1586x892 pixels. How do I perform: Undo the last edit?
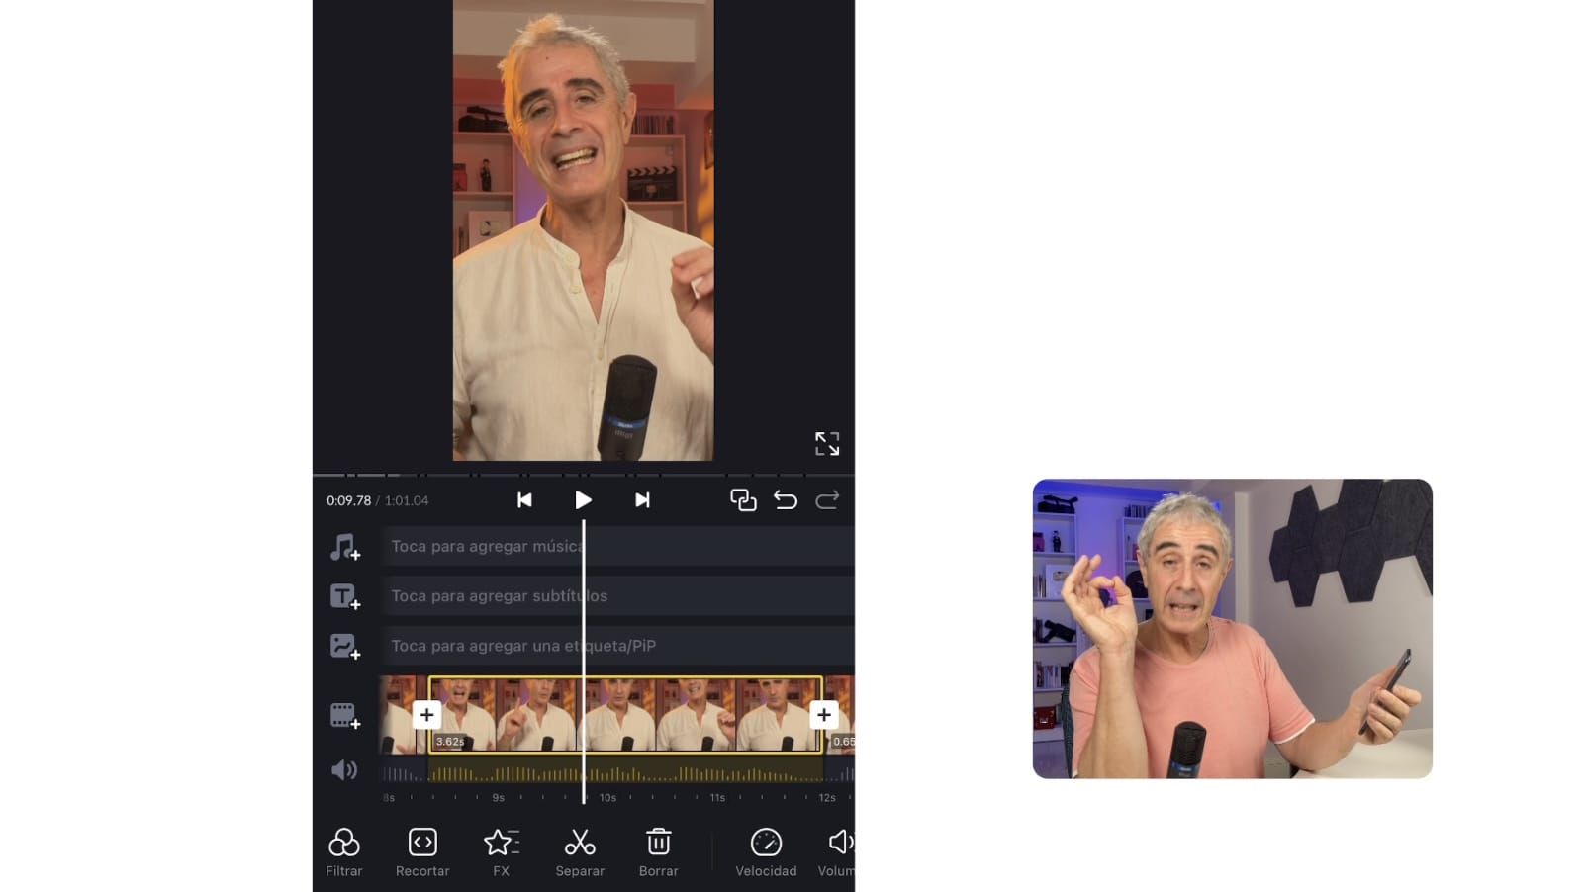tap(786, 500)
